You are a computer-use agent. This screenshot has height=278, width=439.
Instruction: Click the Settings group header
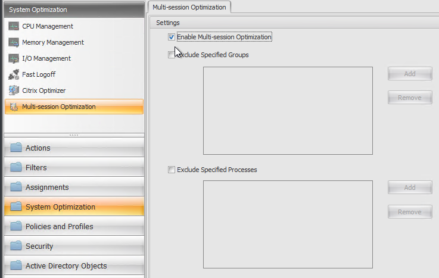click(294, 23)
